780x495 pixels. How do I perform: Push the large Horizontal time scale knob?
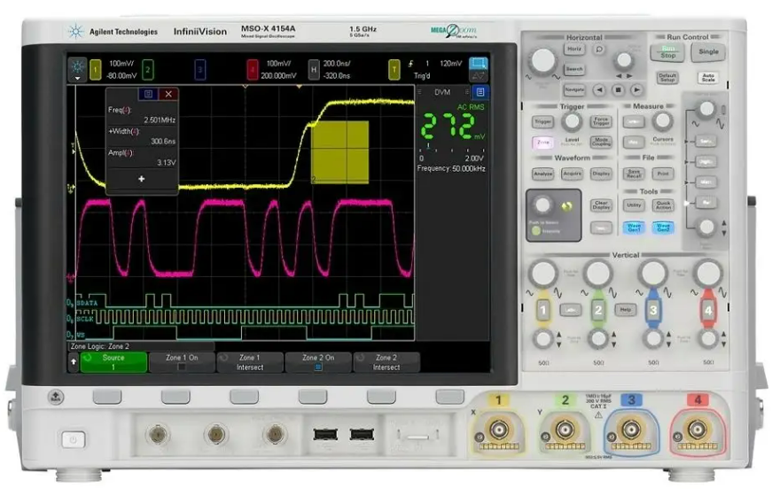tap(542, 60)
